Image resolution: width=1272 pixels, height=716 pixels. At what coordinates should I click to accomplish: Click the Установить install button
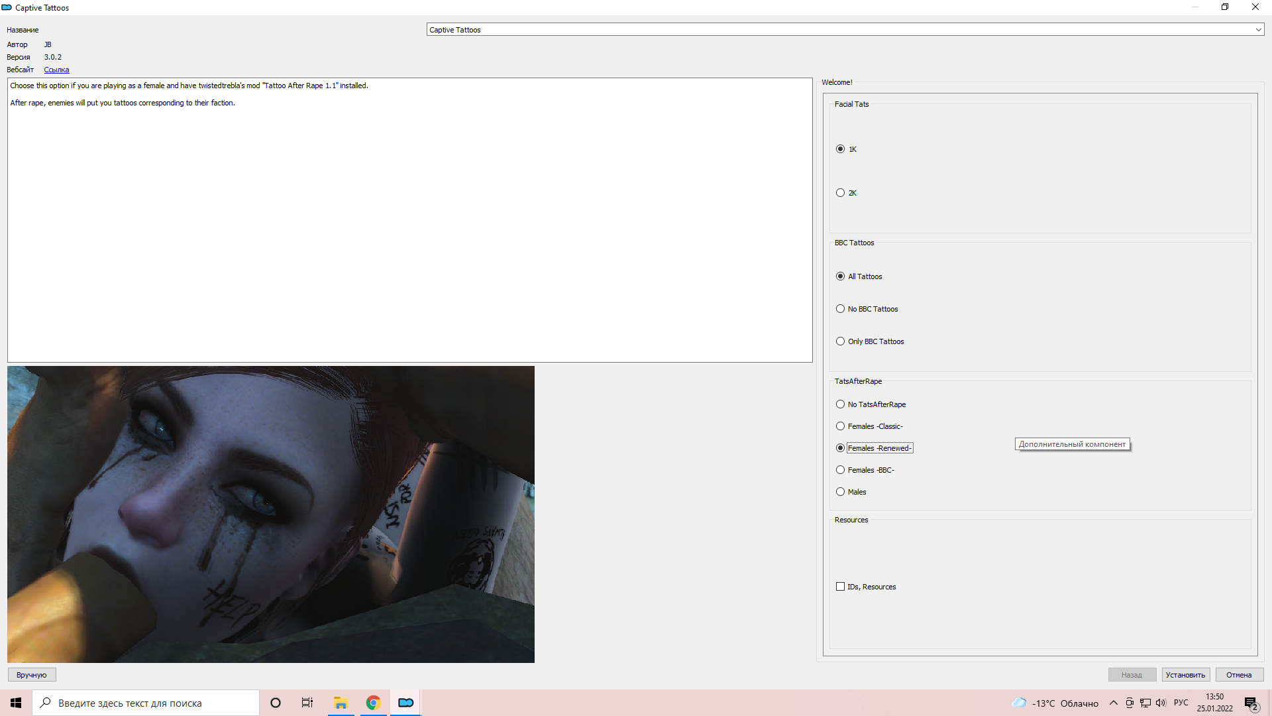[1185, 675]
